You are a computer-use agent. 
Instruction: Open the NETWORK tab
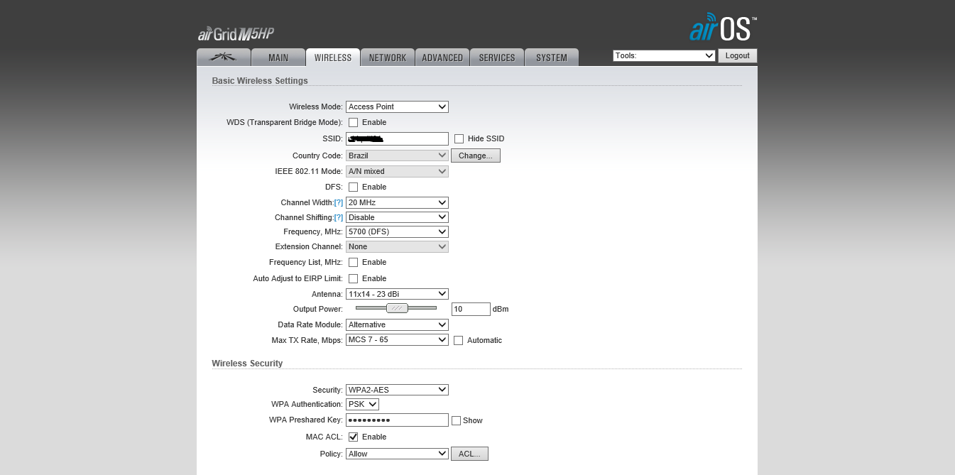click(388, 58)
